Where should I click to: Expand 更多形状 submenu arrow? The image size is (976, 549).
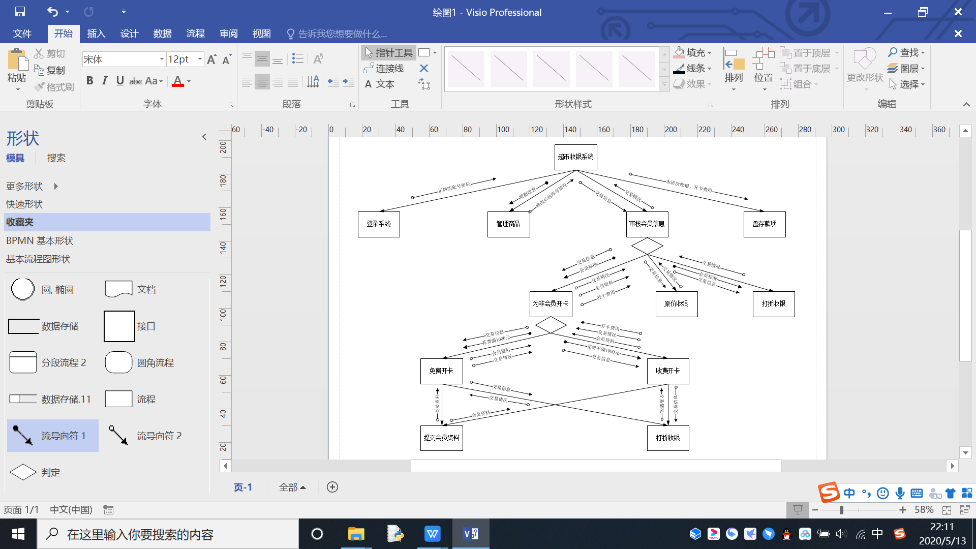tap(56, 187)
